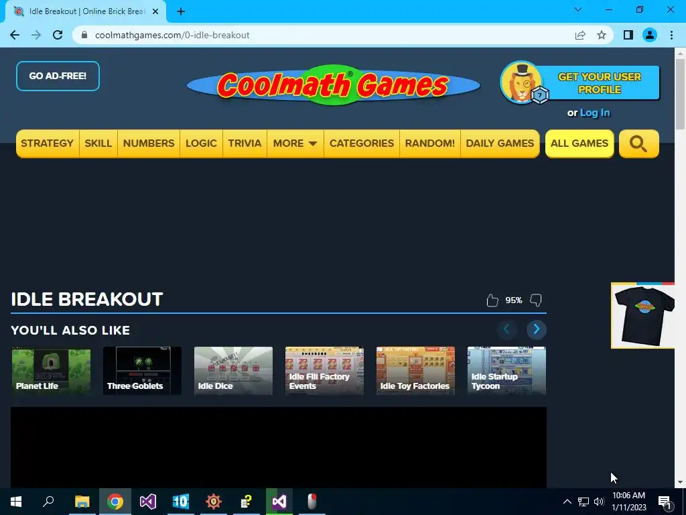
Task: Expand the MORE dropdown menu
Action: click(x=295, y=144)
